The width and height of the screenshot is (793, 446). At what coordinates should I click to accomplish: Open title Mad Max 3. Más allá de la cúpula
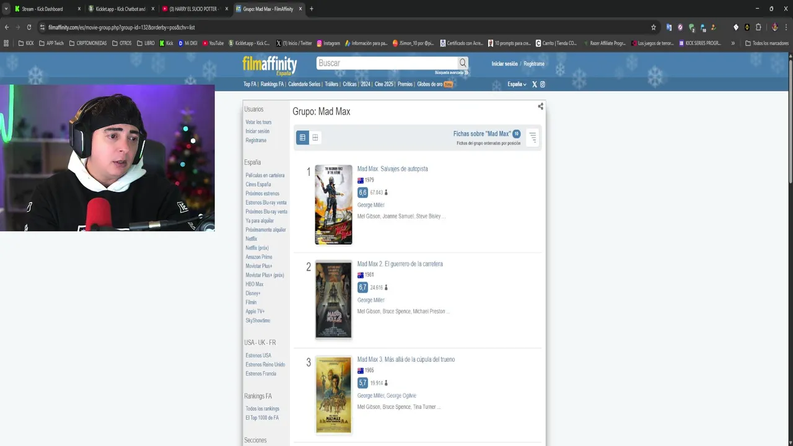pyautogui.click(x=406, y=359)
